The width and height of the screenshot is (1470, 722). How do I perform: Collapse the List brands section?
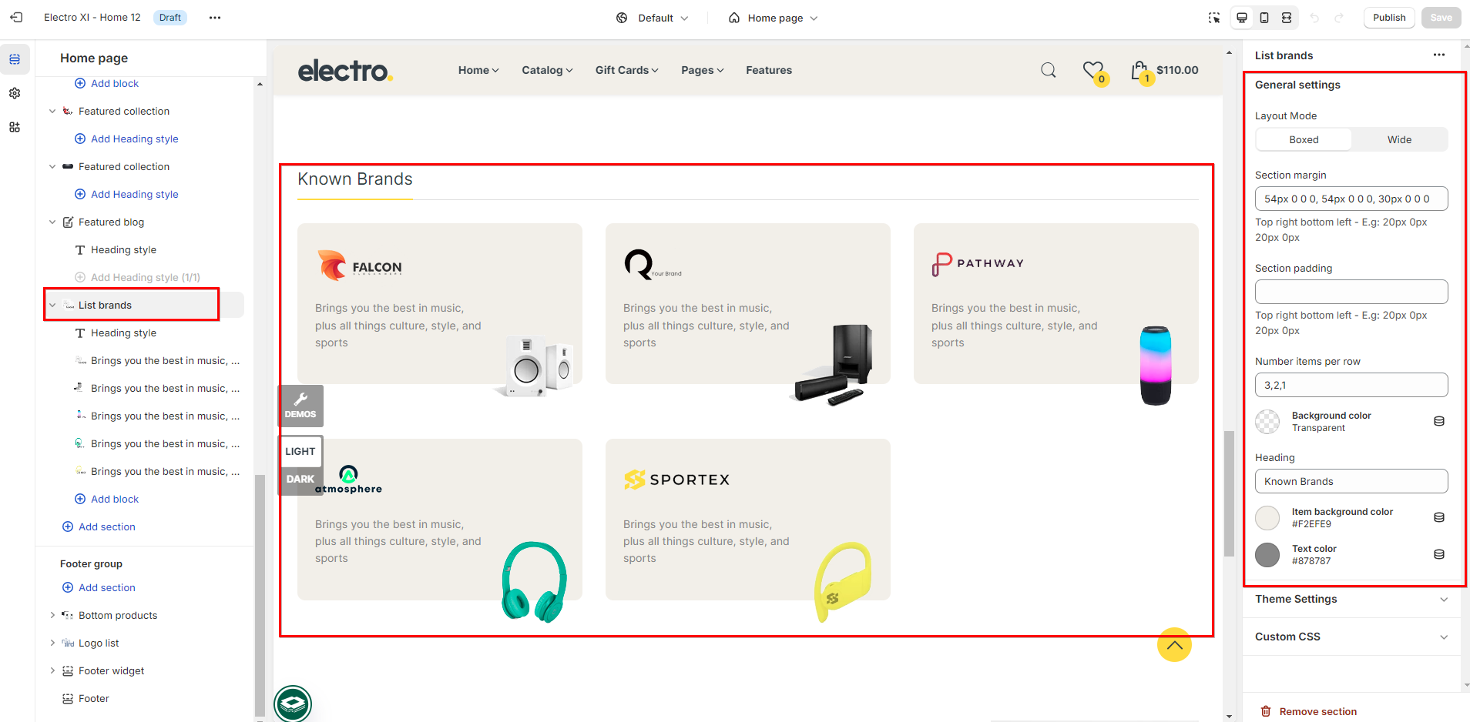pyautogui.click(x=52, y=305)
